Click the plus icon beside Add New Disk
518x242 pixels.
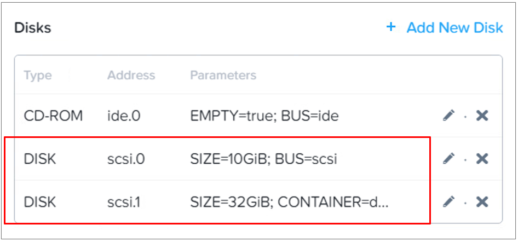point(391,27)
